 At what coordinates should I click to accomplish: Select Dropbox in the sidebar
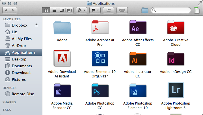[x=21, y=25]
